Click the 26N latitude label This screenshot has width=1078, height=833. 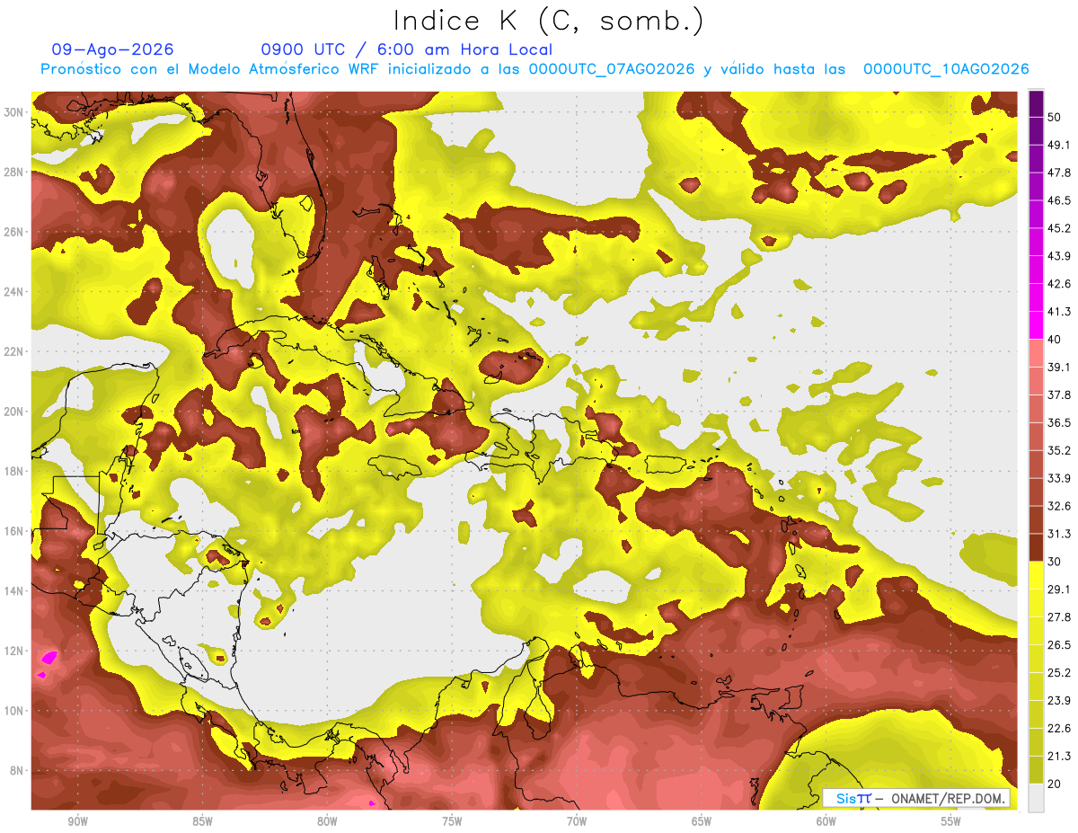point(14,232)
